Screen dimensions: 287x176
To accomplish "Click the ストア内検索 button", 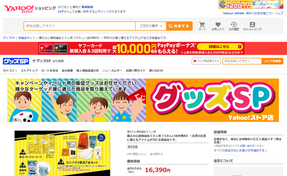I will coord(272,61).
